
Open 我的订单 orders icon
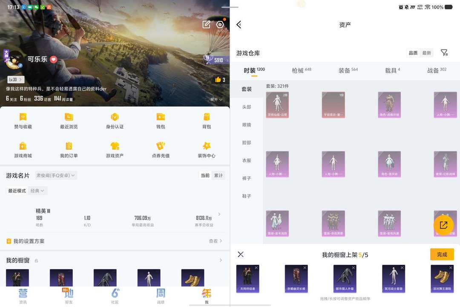coord(69,146)
